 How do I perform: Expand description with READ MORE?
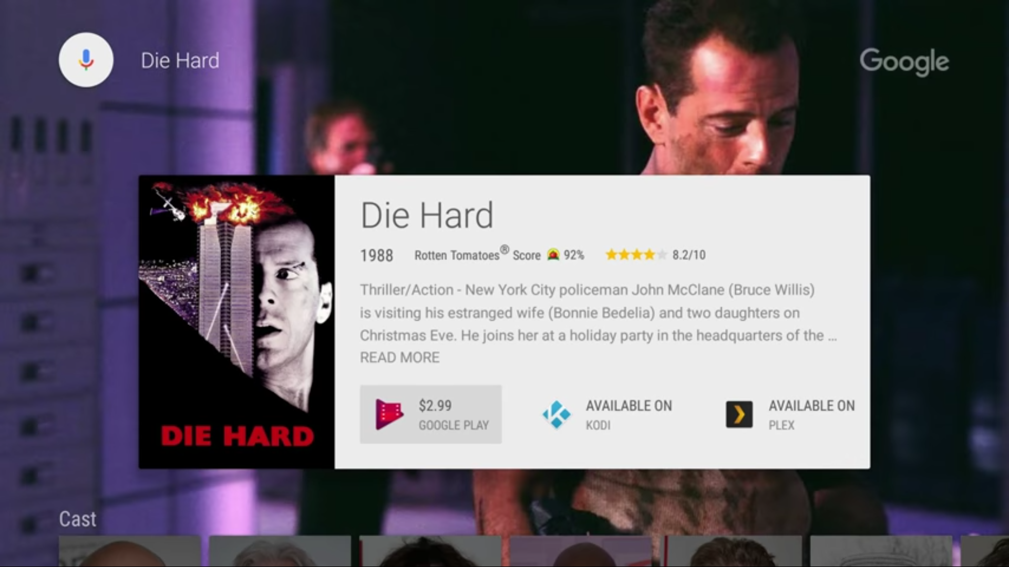coord(399,358)
